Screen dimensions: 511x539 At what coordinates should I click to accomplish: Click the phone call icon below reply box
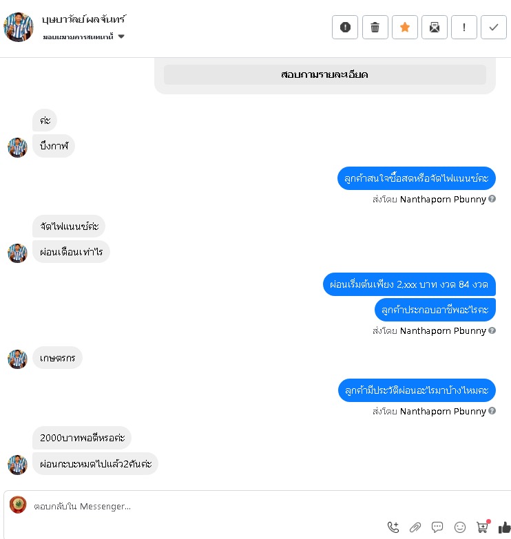click(x=393, y=527)
